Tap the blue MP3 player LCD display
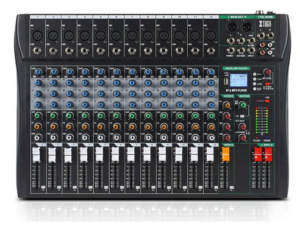 click(239, 80)
